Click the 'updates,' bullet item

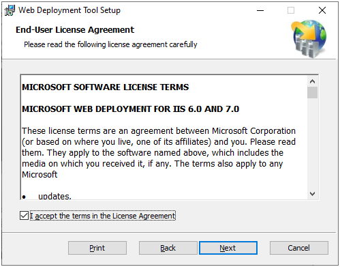point(55,196)
